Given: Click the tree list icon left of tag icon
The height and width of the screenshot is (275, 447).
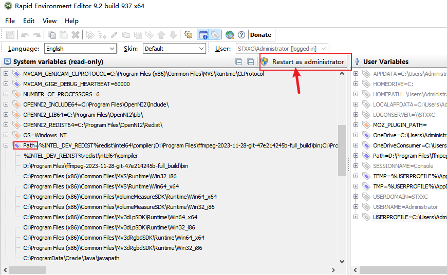Looking at the screenshot, I should point(138,35).
